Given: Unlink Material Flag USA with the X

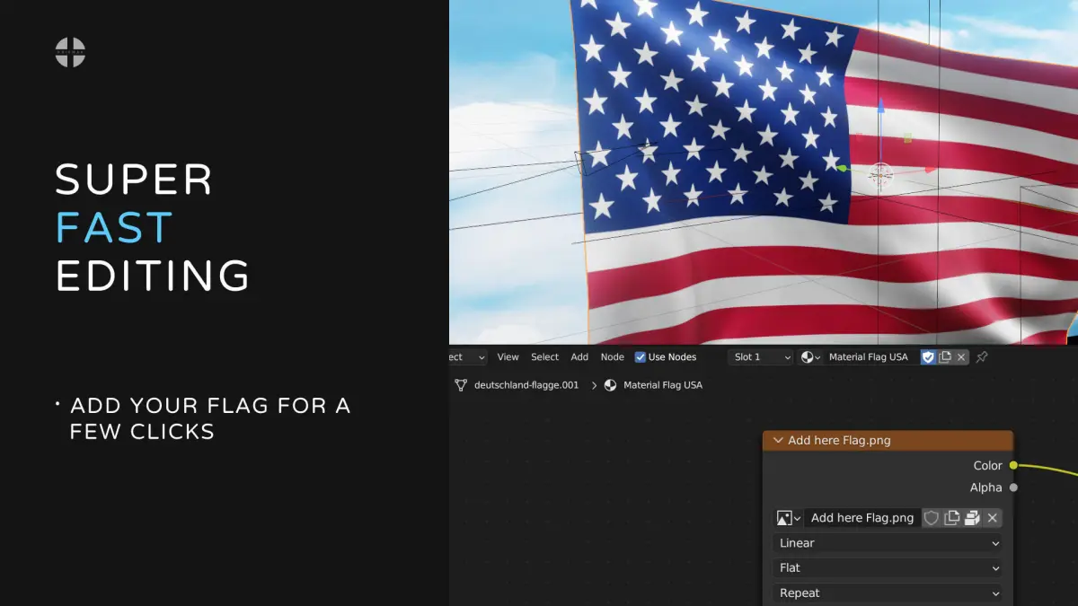Looking at the screenshot, I should [961, 357].
